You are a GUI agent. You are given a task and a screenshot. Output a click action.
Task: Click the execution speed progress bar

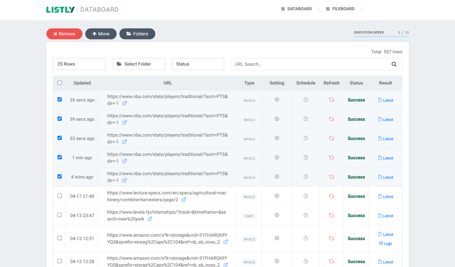click(x=382, y=37)
